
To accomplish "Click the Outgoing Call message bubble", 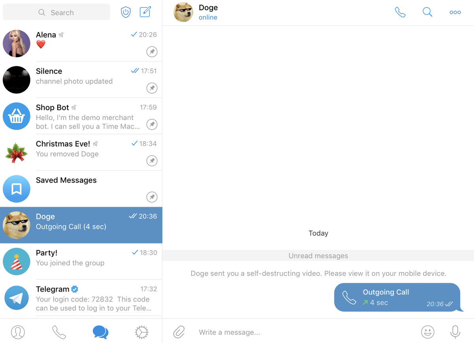I will (x=397, y=297).
